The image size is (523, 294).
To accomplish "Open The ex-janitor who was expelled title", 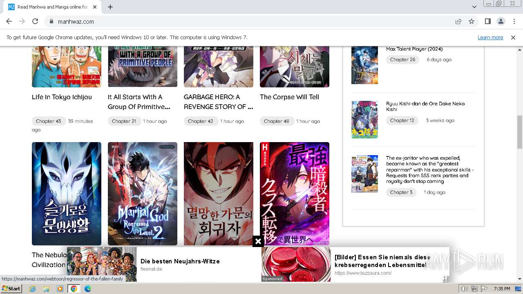I will coord(430,169).
